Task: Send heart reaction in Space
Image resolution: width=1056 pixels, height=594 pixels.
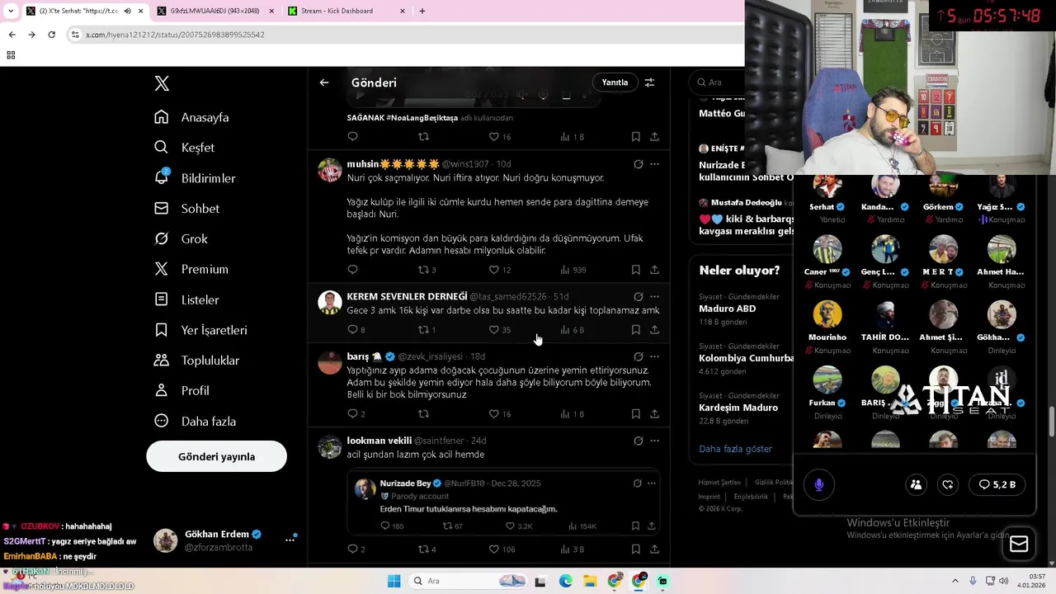Action: pos(948,485)
